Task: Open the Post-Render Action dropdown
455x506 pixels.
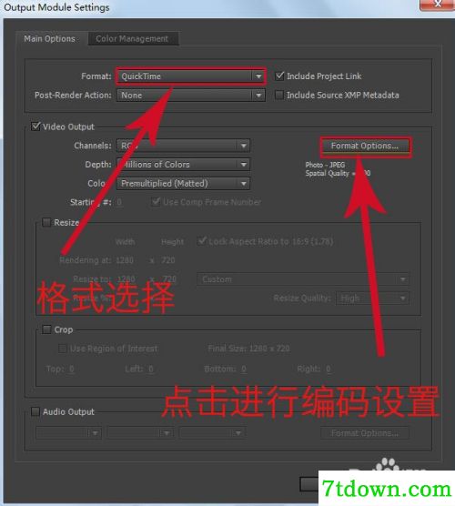Action: click(191, 96)
